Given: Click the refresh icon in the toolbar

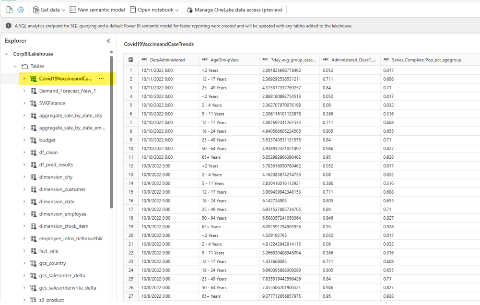Looking at the screenshot, I should 10,10.
